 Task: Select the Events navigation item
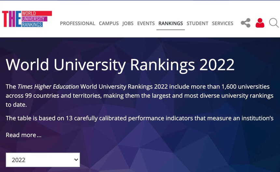[x=146, y=23]
